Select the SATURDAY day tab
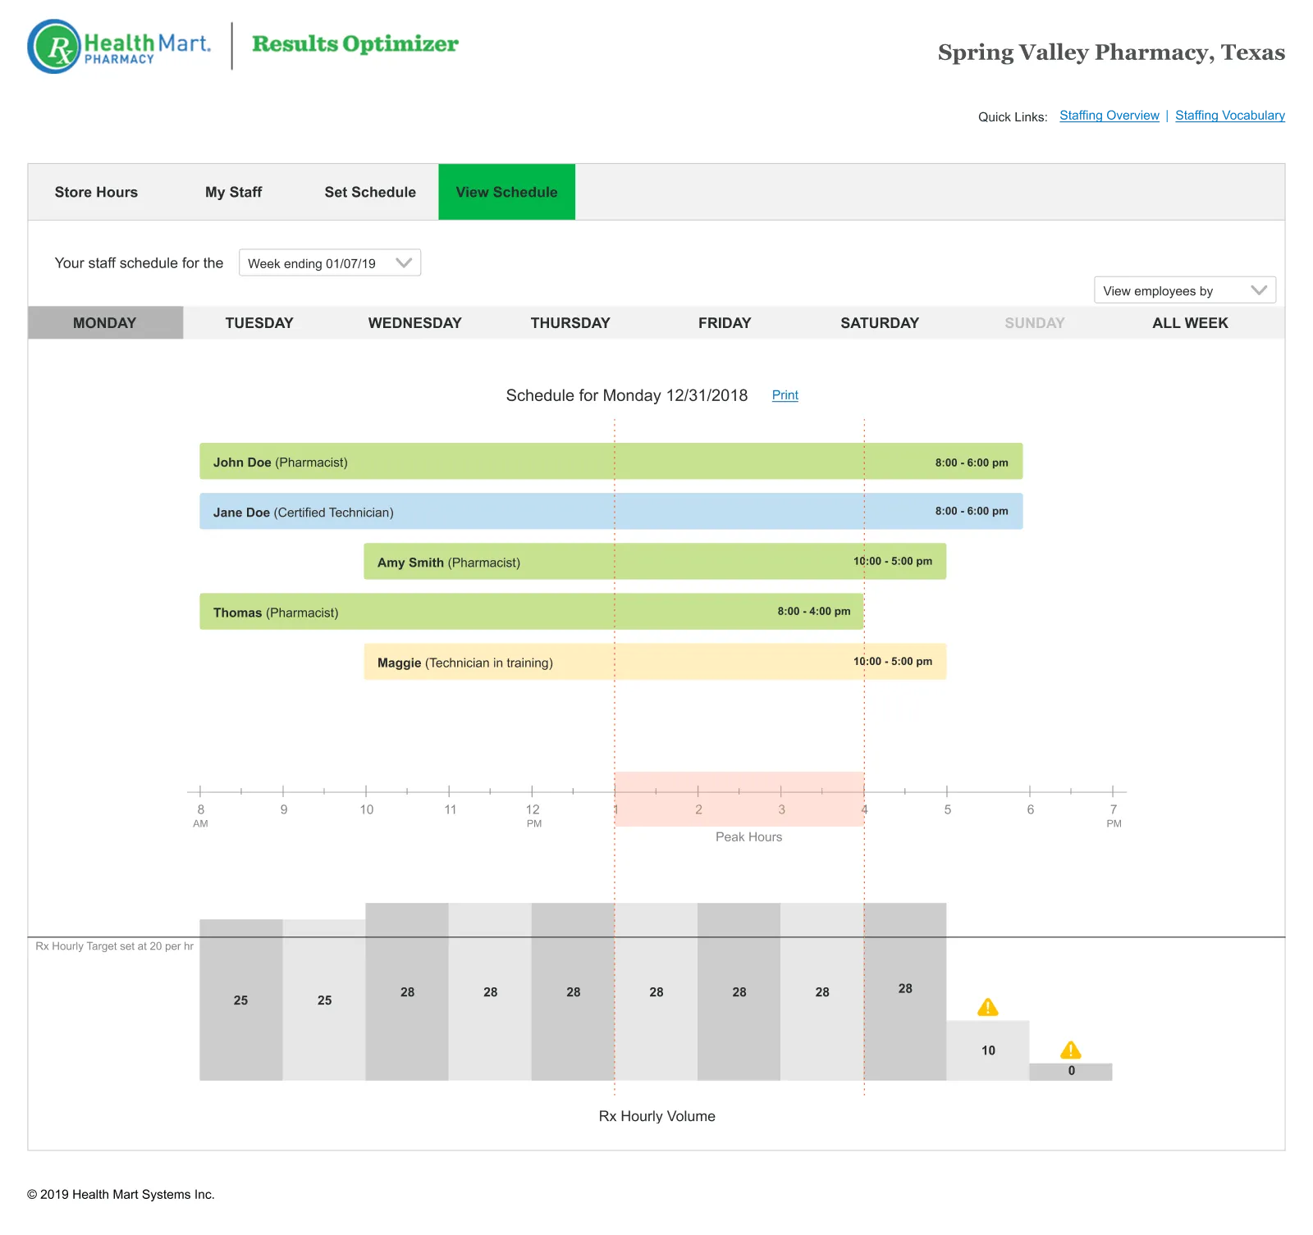1313x1235 pixels. pos(880,323)
